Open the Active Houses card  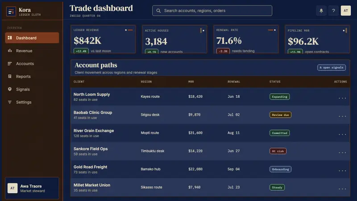click(174, 39)
